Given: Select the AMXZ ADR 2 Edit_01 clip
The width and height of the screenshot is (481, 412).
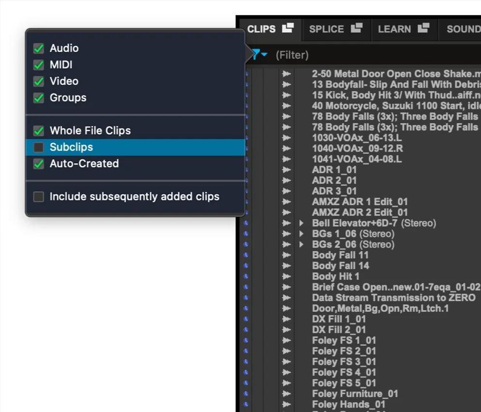Looking at the screenshot, I should click(360, 213).
